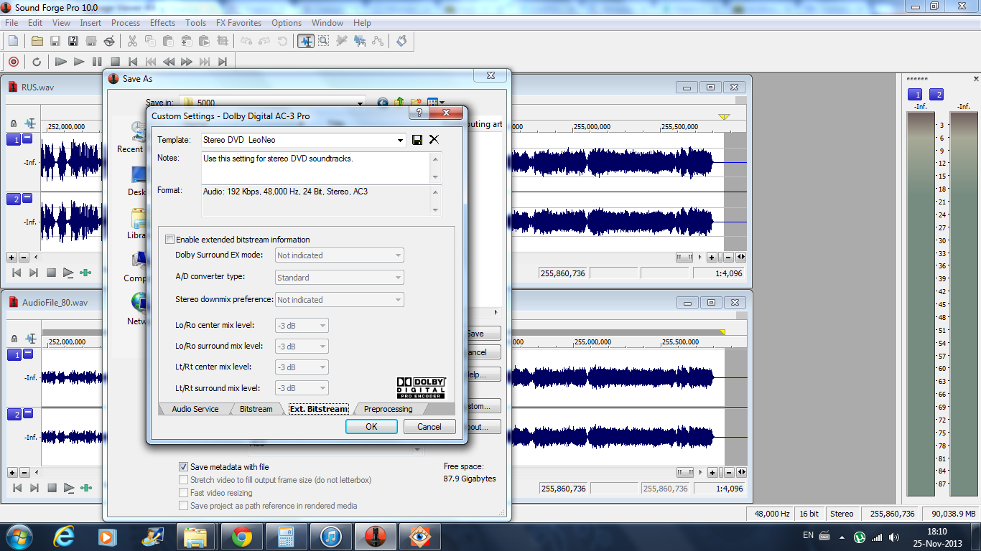Toggle lock icon in RUS.wav window

13,124
